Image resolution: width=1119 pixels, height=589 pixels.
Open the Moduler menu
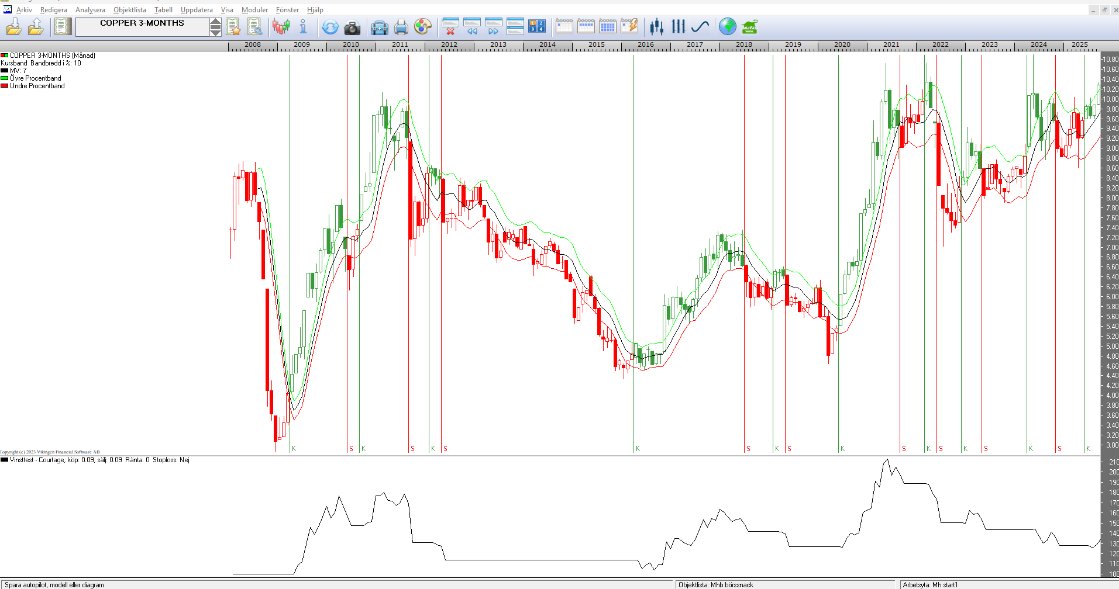pyautogui.click(x=254, y=10)
